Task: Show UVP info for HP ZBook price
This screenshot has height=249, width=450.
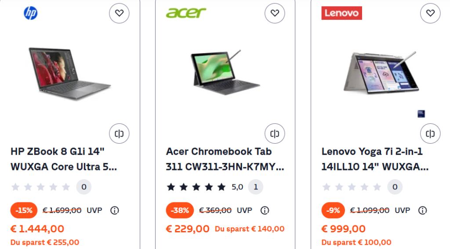Action: click(x=115, y=210)
